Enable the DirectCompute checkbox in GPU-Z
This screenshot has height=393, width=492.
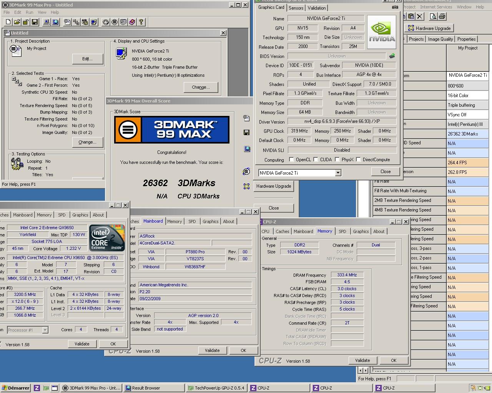tap(358, 160)
